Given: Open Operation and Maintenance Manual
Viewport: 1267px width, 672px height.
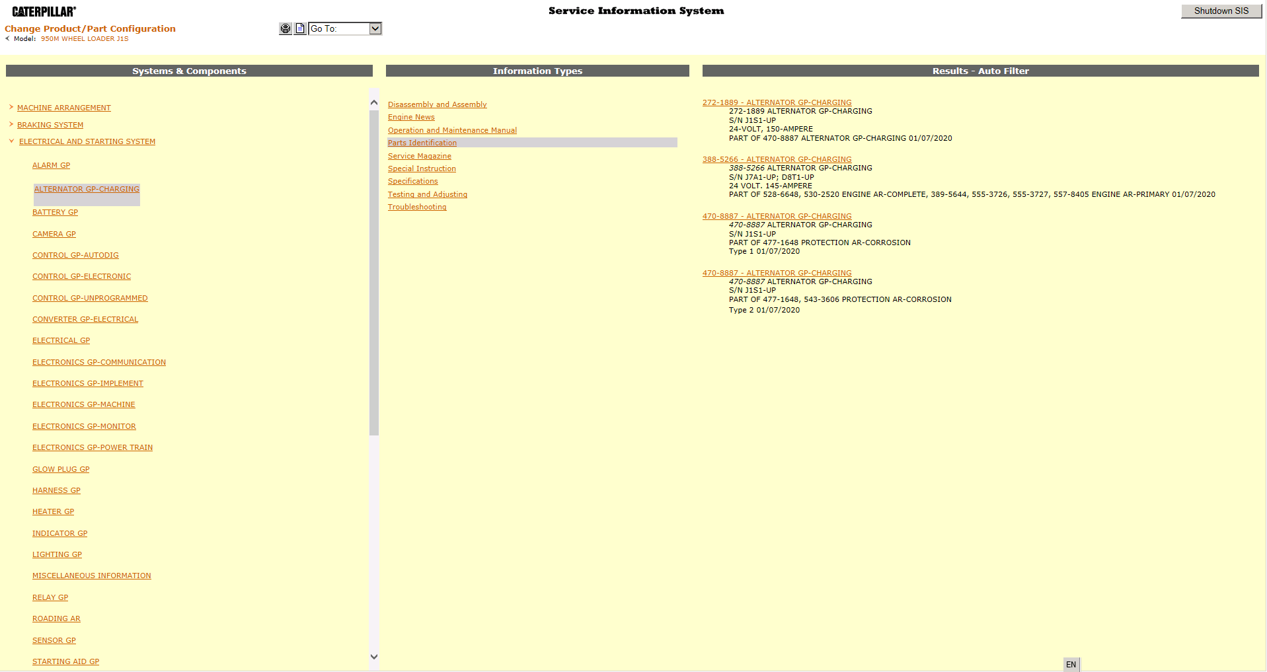Looking at the screenshot, I should coord(452,130).
